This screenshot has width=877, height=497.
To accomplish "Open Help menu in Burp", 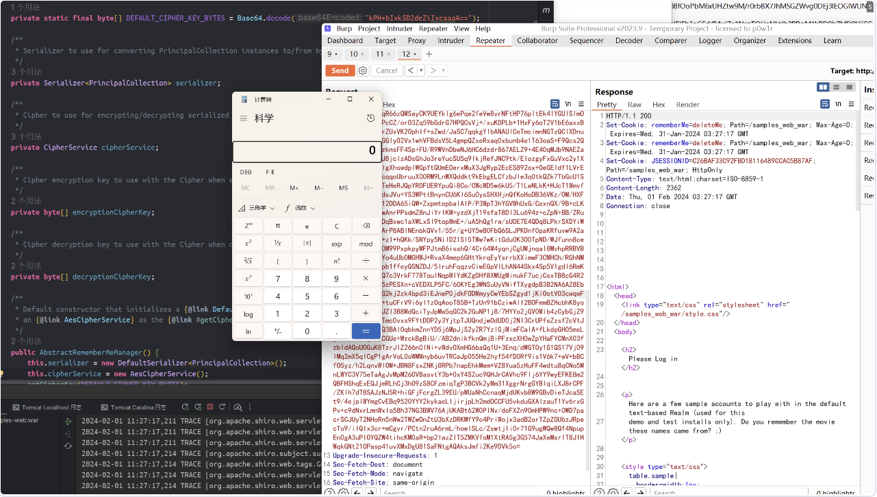I will [483, 29].
